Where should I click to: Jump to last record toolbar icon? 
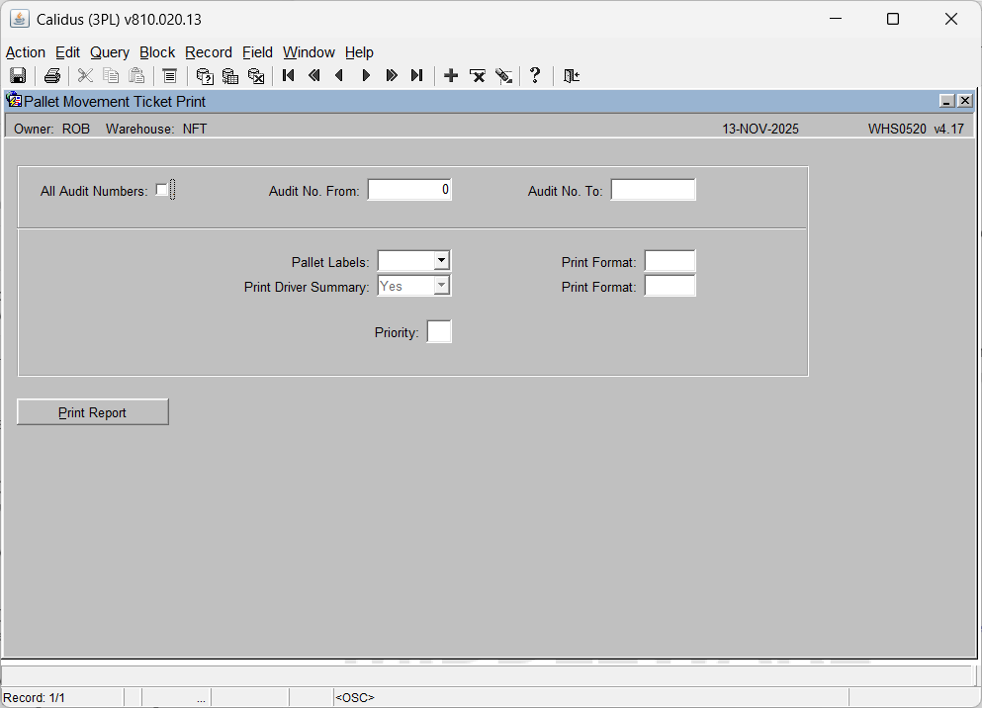click(x=416, y=76)
